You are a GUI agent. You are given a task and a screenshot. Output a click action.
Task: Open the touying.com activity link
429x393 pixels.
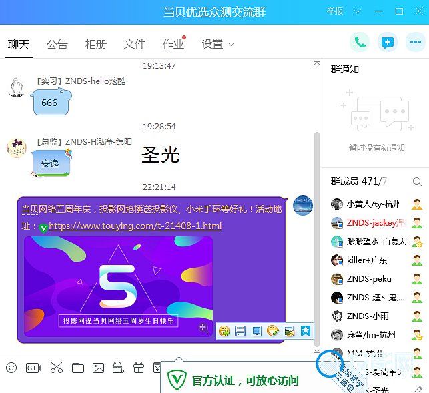click(135, 226)
